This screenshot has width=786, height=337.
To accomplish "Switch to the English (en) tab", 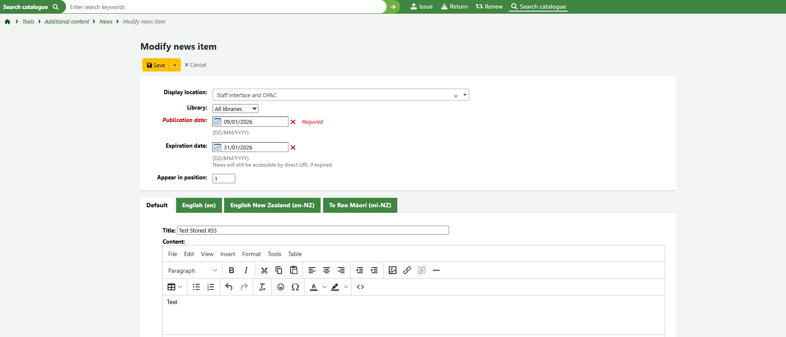I will point(199,206).
